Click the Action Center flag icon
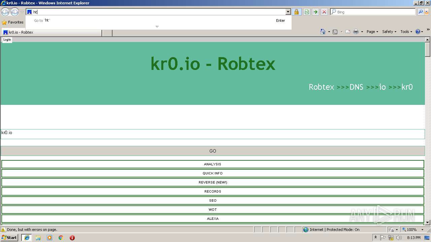 pyautogui.click(x=383, y=238)
